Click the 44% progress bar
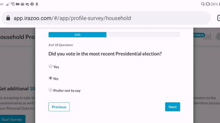 pos(114,35)
